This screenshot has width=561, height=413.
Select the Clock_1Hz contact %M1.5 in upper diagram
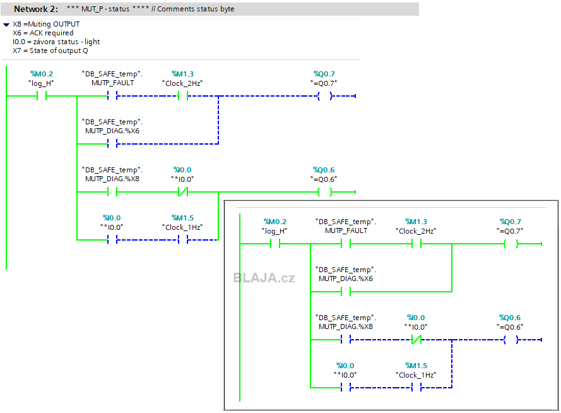pyautogui.click(x=183, y=240)
